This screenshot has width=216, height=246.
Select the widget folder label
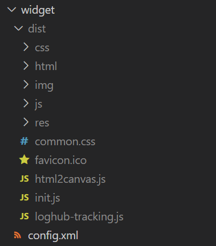click(x=38, y=10)
